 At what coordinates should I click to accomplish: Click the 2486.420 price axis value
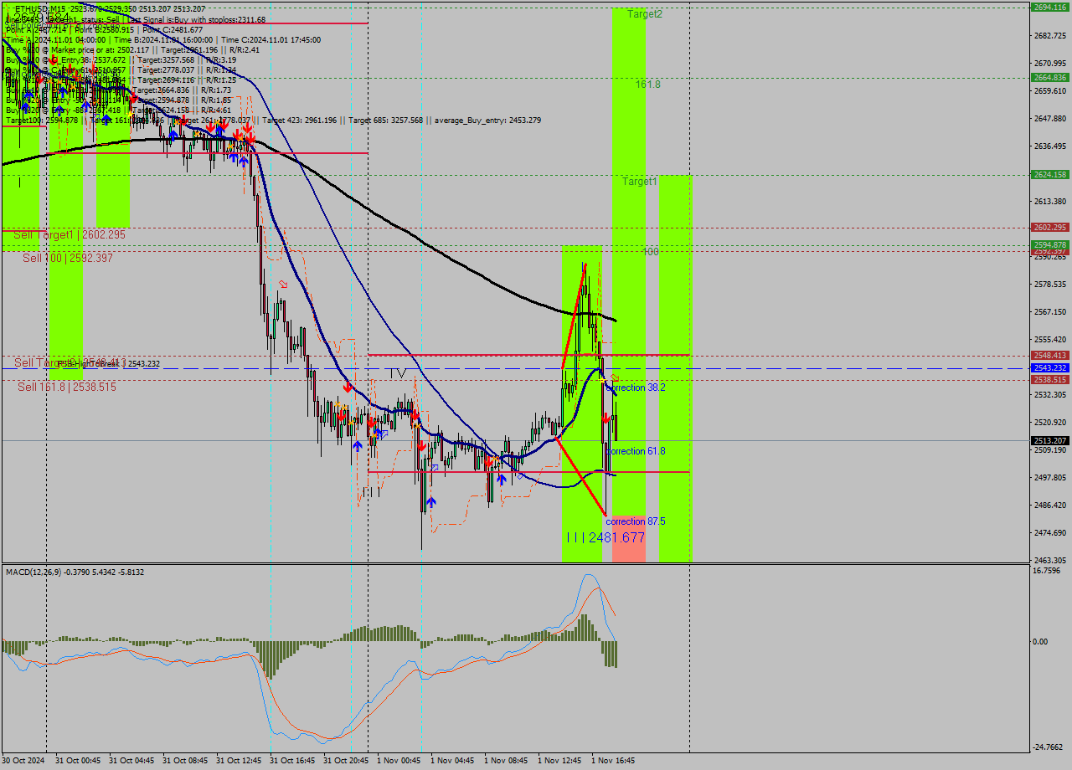click(x=1050, y=506)
